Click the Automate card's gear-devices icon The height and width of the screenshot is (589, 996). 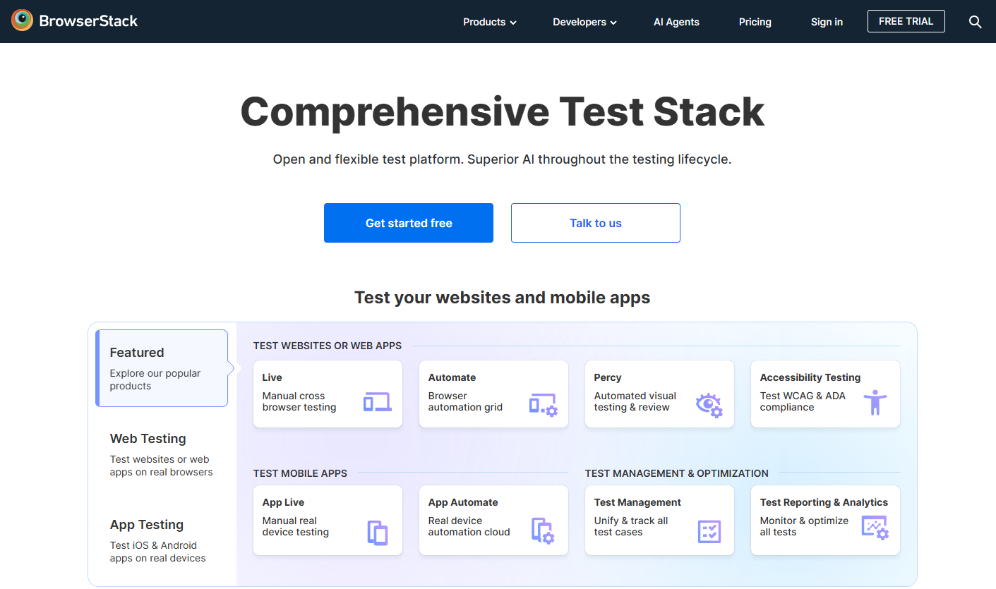[543, 404]
